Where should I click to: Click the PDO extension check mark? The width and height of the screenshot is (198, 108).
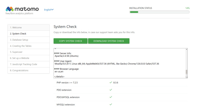click(x=111, y=90)
